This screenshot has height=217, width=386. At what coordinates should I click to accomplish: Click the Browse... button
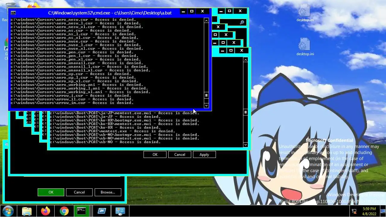pyautogui.click(x=108, y=192)
